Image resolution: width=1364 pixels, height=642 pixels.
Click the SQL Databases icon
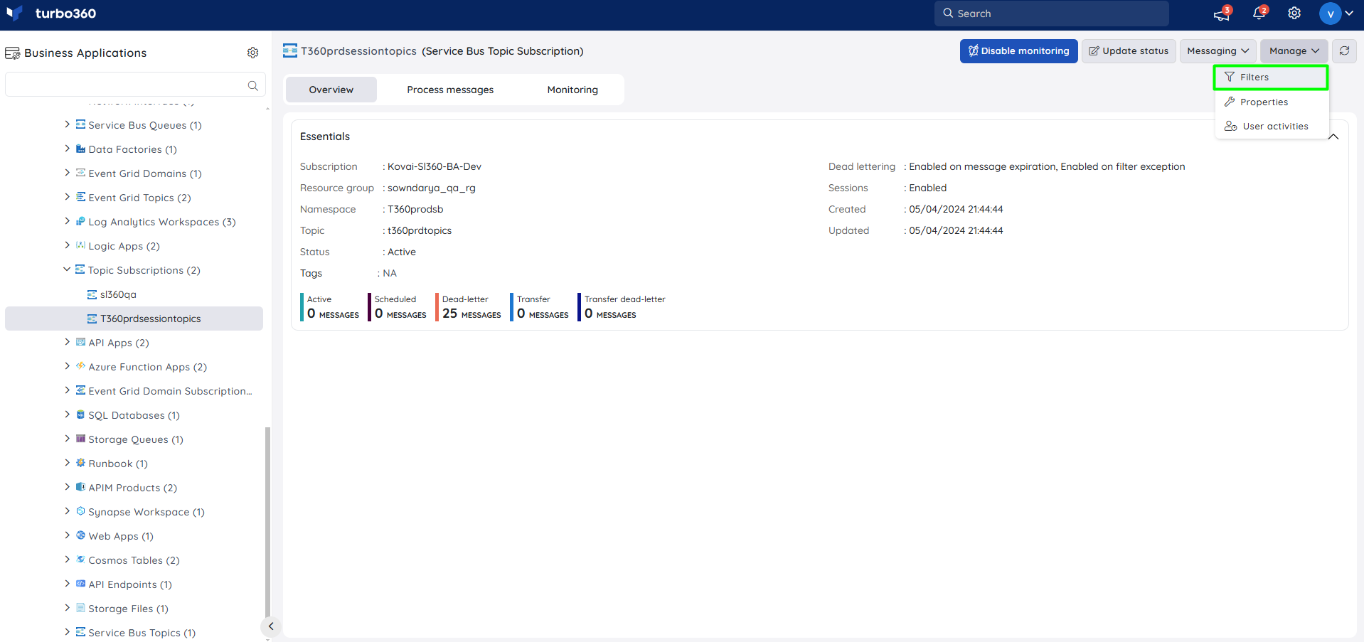[80, 414]
